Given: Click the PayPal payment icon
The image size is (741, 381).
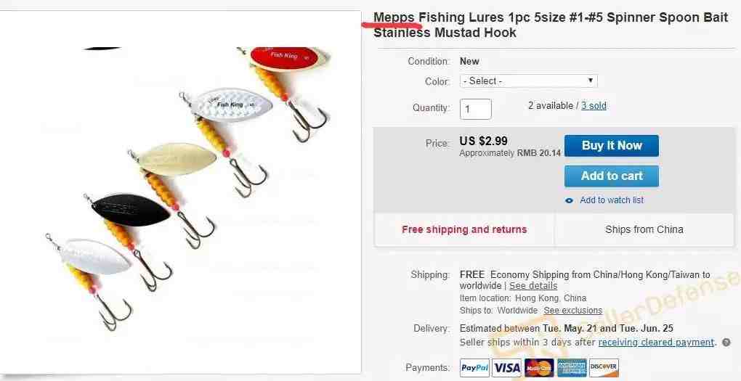Looking at the screenshot, I should point(475,368).
